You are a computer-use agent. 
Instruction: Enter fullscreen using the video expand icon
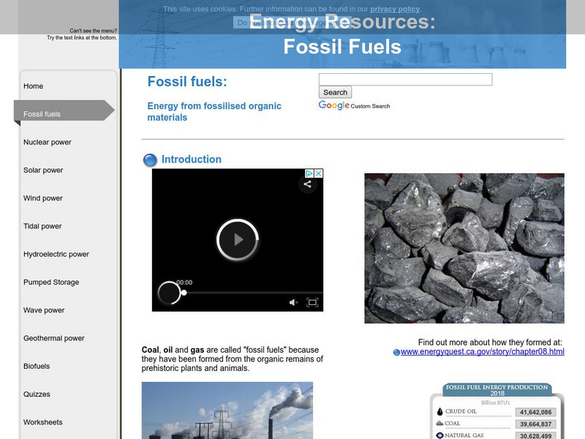coord(312,302)
